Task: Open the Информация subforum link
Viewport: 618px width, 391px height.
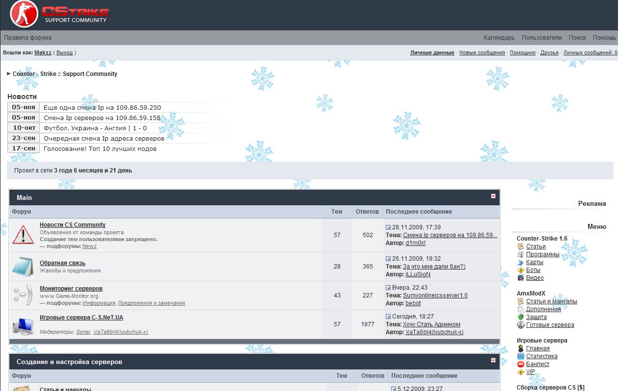Action: coord(99,303)
